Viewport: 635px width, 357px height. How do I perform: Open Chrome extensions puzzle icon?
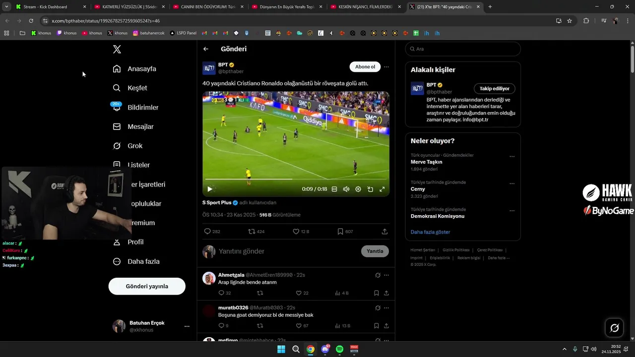tap(586, 21)
